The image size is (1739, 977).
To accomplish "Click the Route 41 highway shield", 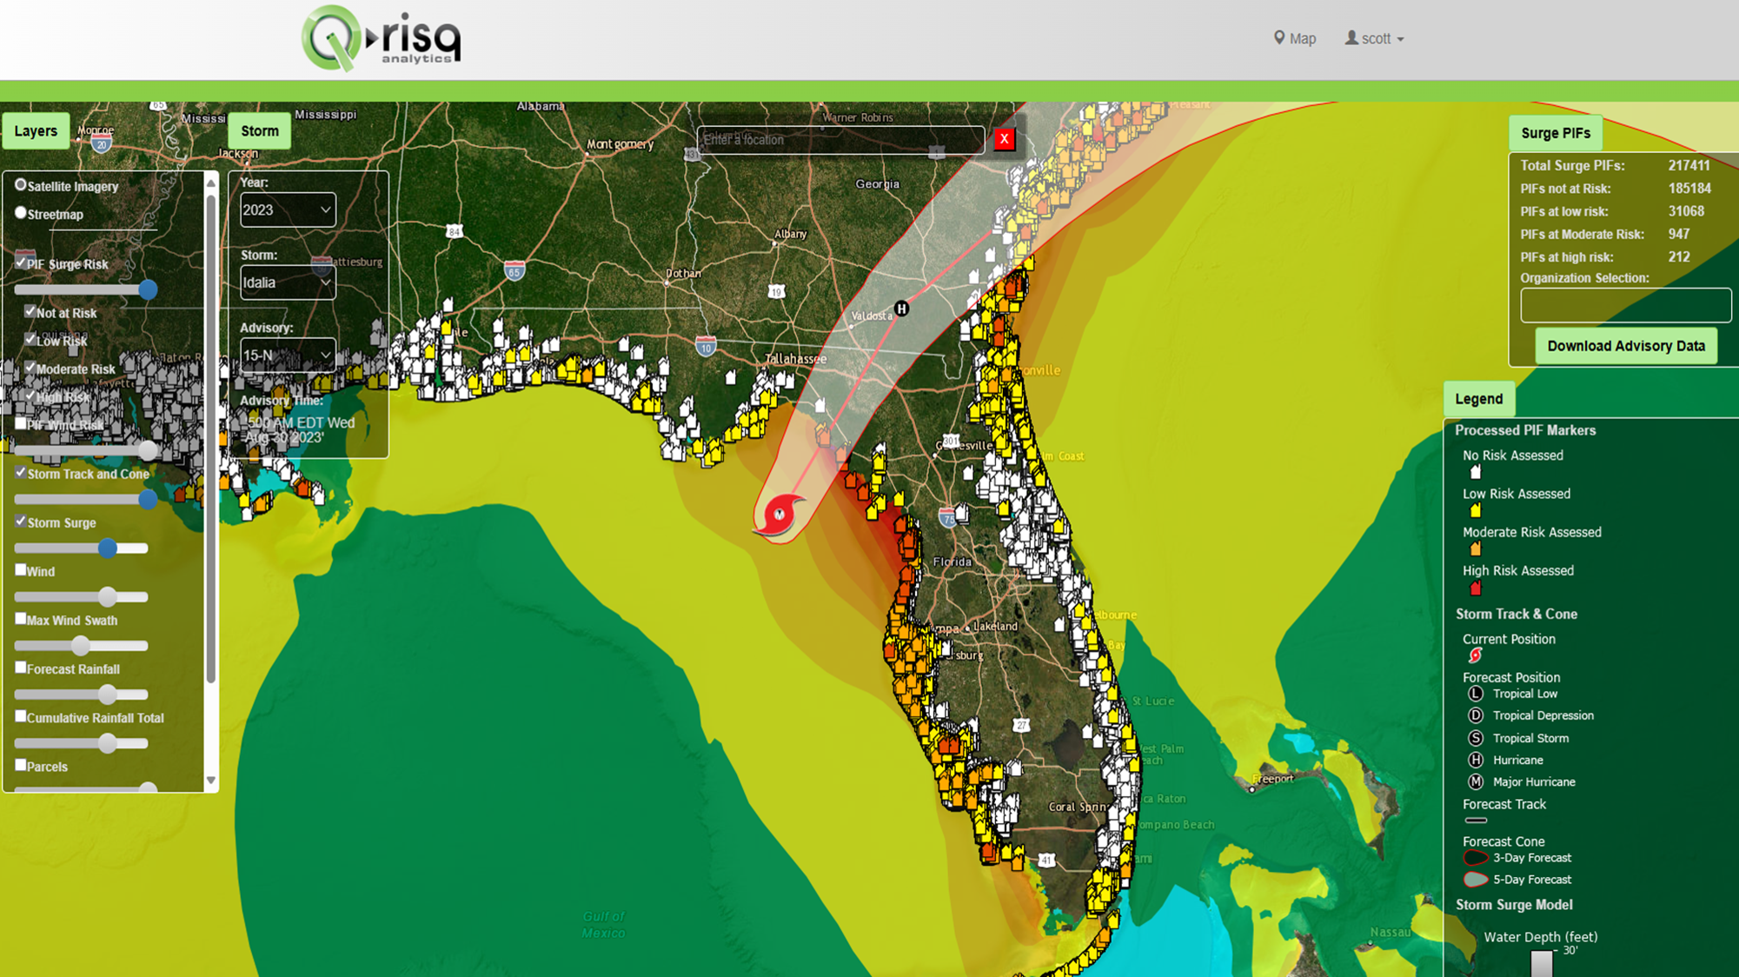I will tap(1046, 861).
